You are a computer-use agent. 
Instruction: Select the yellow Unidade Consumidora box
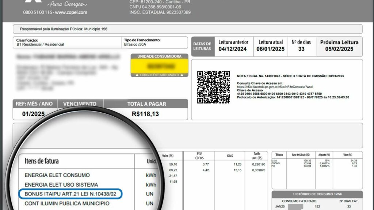click(160, 66)
